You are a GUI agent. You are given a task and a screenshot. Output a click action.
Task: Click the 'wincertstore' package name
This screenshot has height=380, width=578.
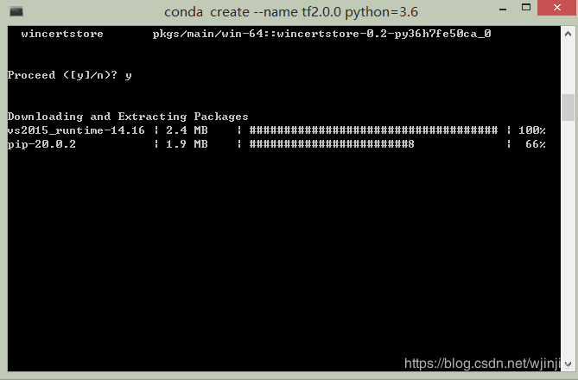tap(62, 34)
